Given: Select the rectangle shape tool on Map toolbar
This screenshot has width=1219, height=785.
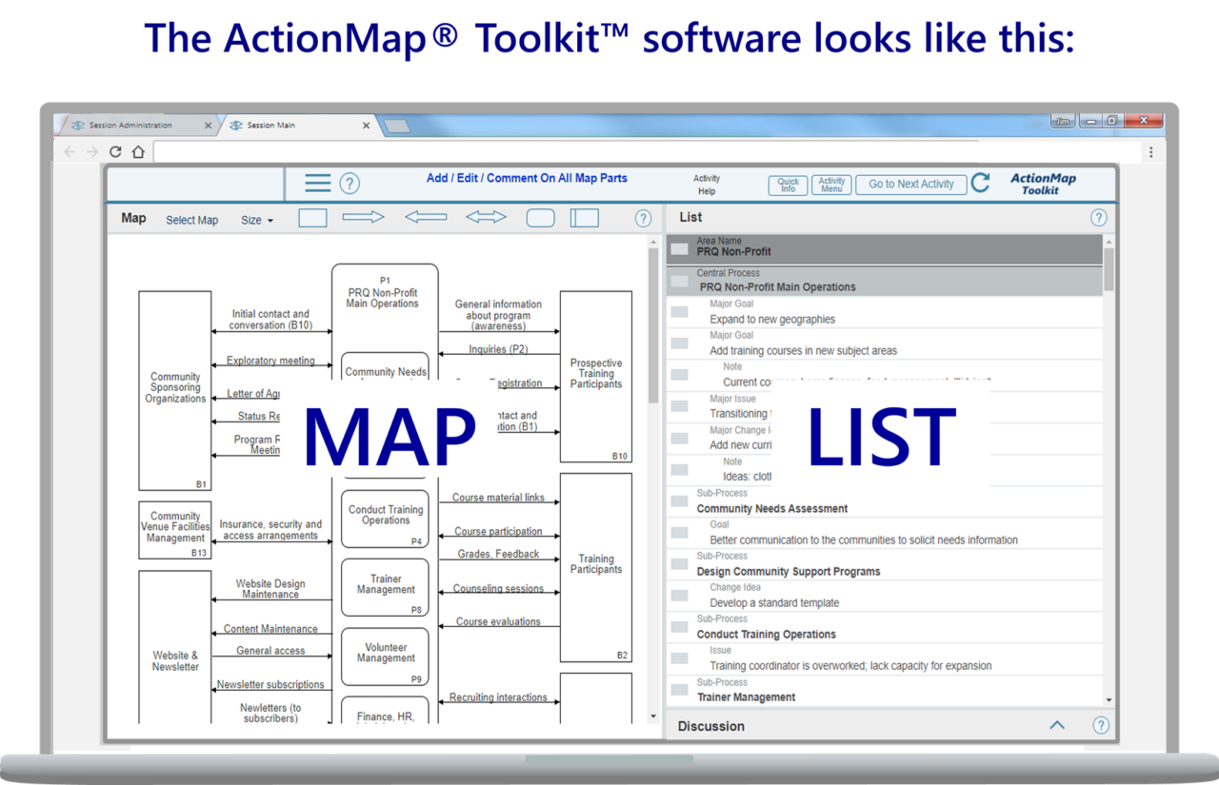Looking at the screenshot, I should click(x=312, y=217).
